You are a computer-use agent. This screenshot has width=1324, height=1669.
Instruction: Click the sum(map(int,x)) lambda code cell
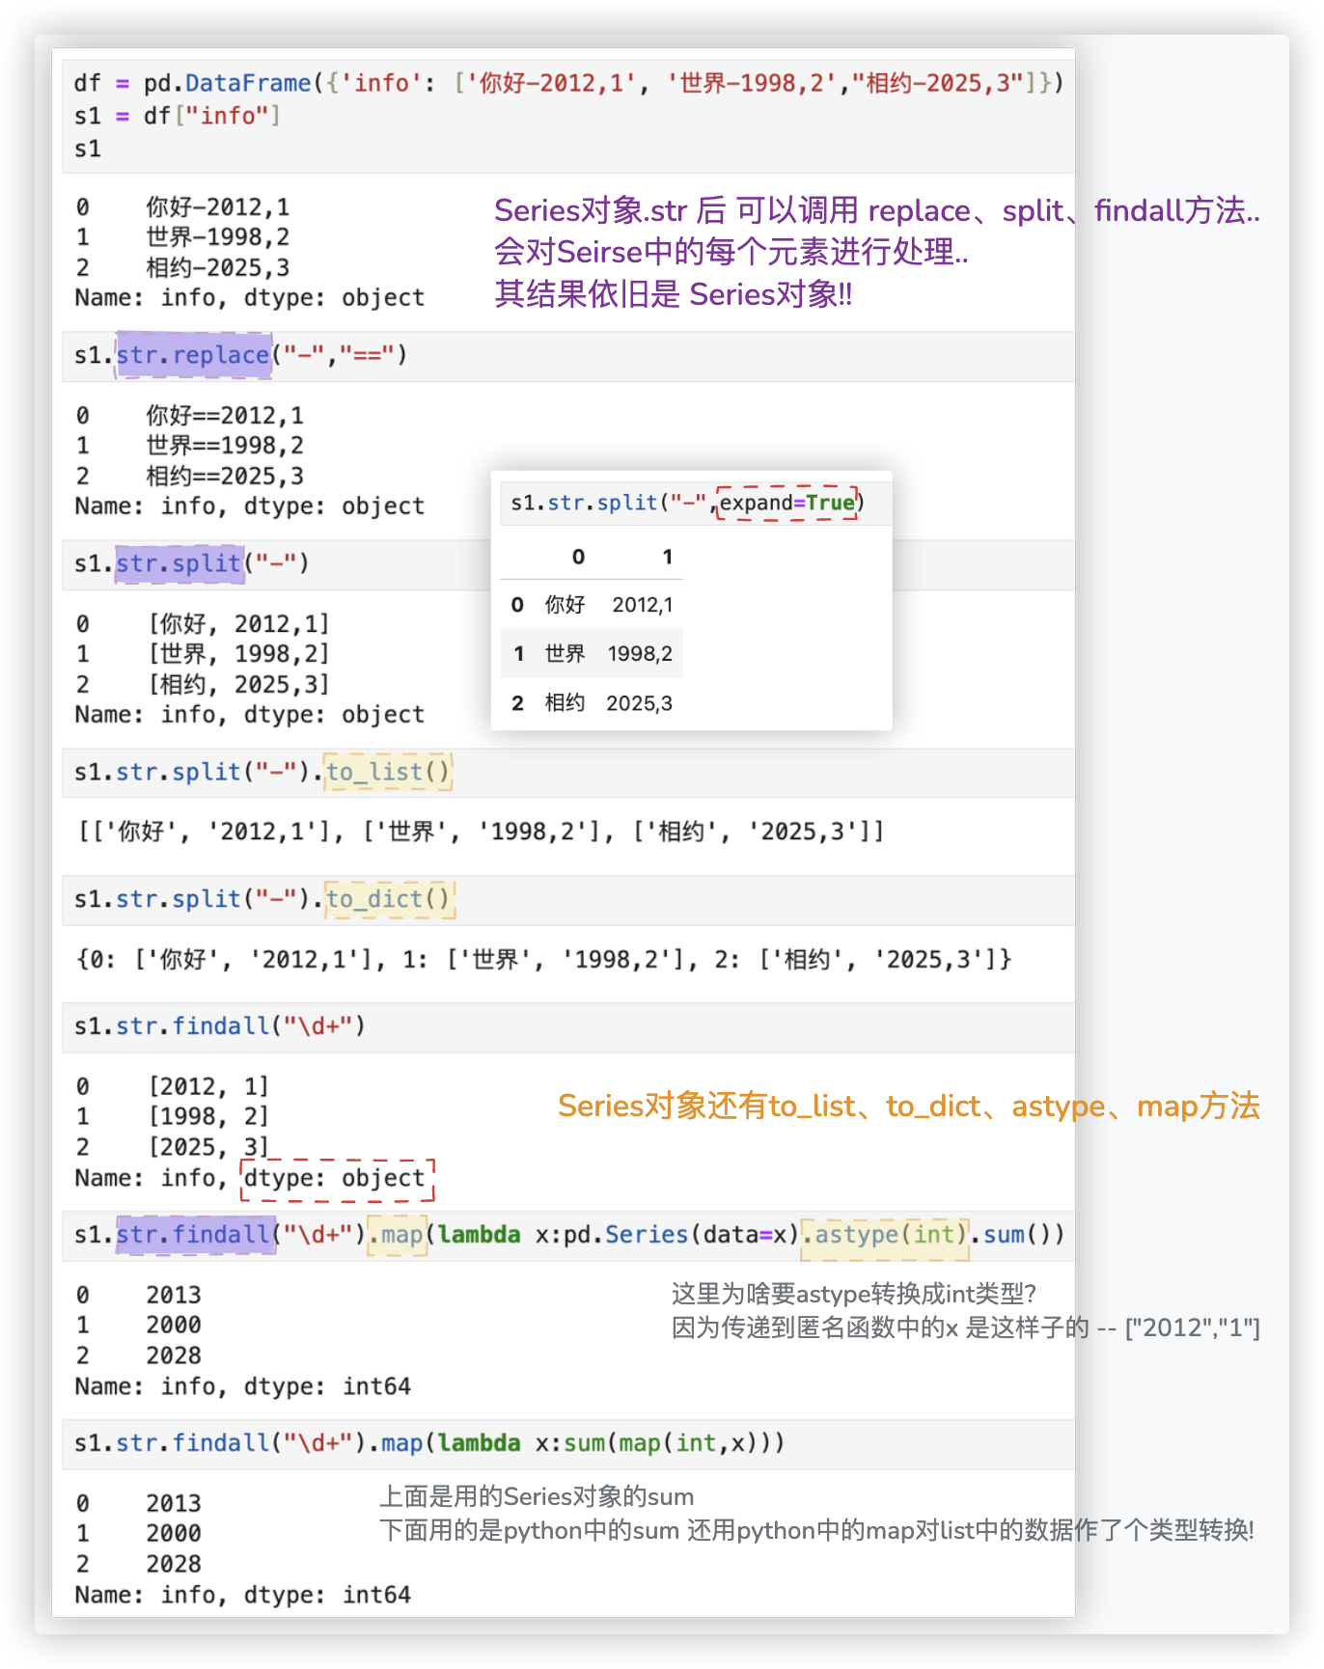tap(567, 1443)
